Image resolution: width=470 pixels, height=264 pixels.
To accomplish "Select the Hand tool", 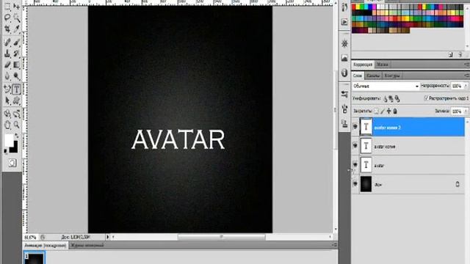I will (7, 125).
